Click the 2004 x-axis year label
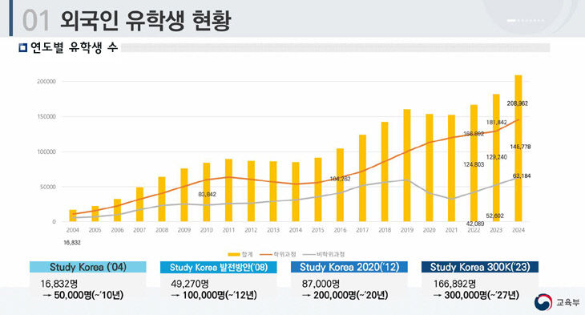 point(72,230)
